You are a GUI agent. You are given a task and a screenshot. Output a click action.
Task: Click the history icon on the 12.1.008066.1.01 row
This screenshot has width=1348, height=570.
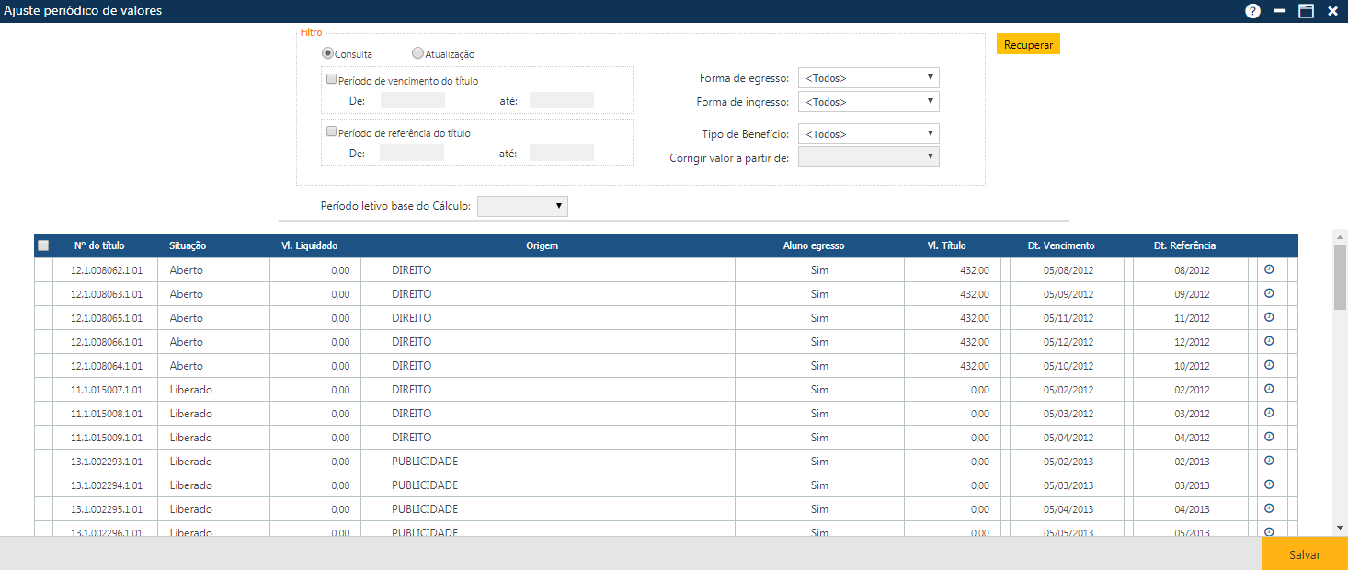point(1269,341)
